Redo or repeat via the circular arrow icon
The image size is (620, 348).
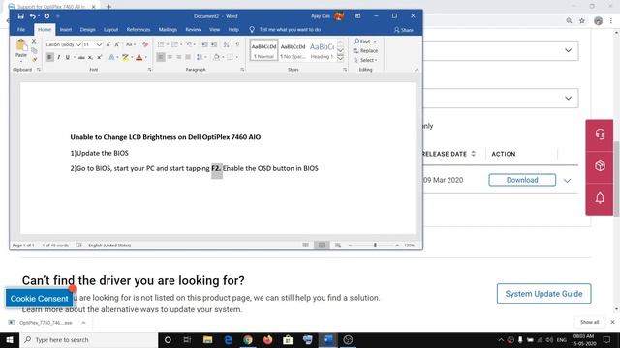tap(46, 16)
